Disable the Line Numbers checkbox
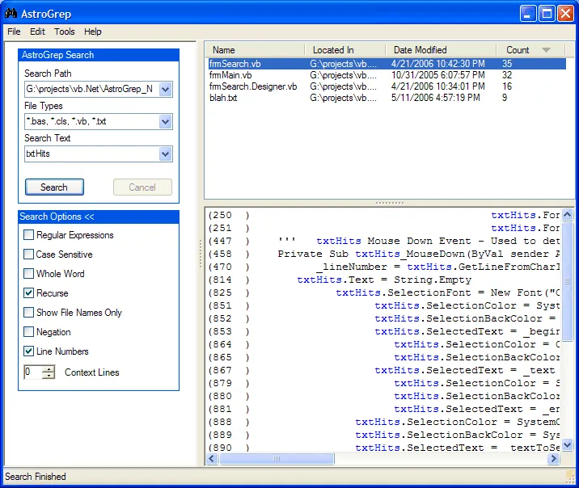This screenshot has height=488, width=579. pos(29,351)
